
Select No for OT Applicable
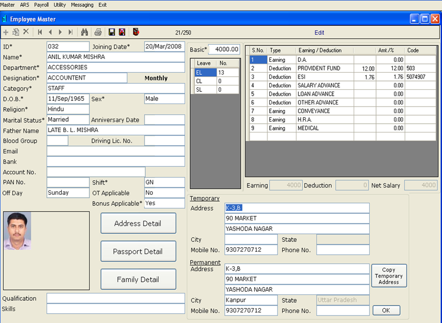(x=164, y=193)
